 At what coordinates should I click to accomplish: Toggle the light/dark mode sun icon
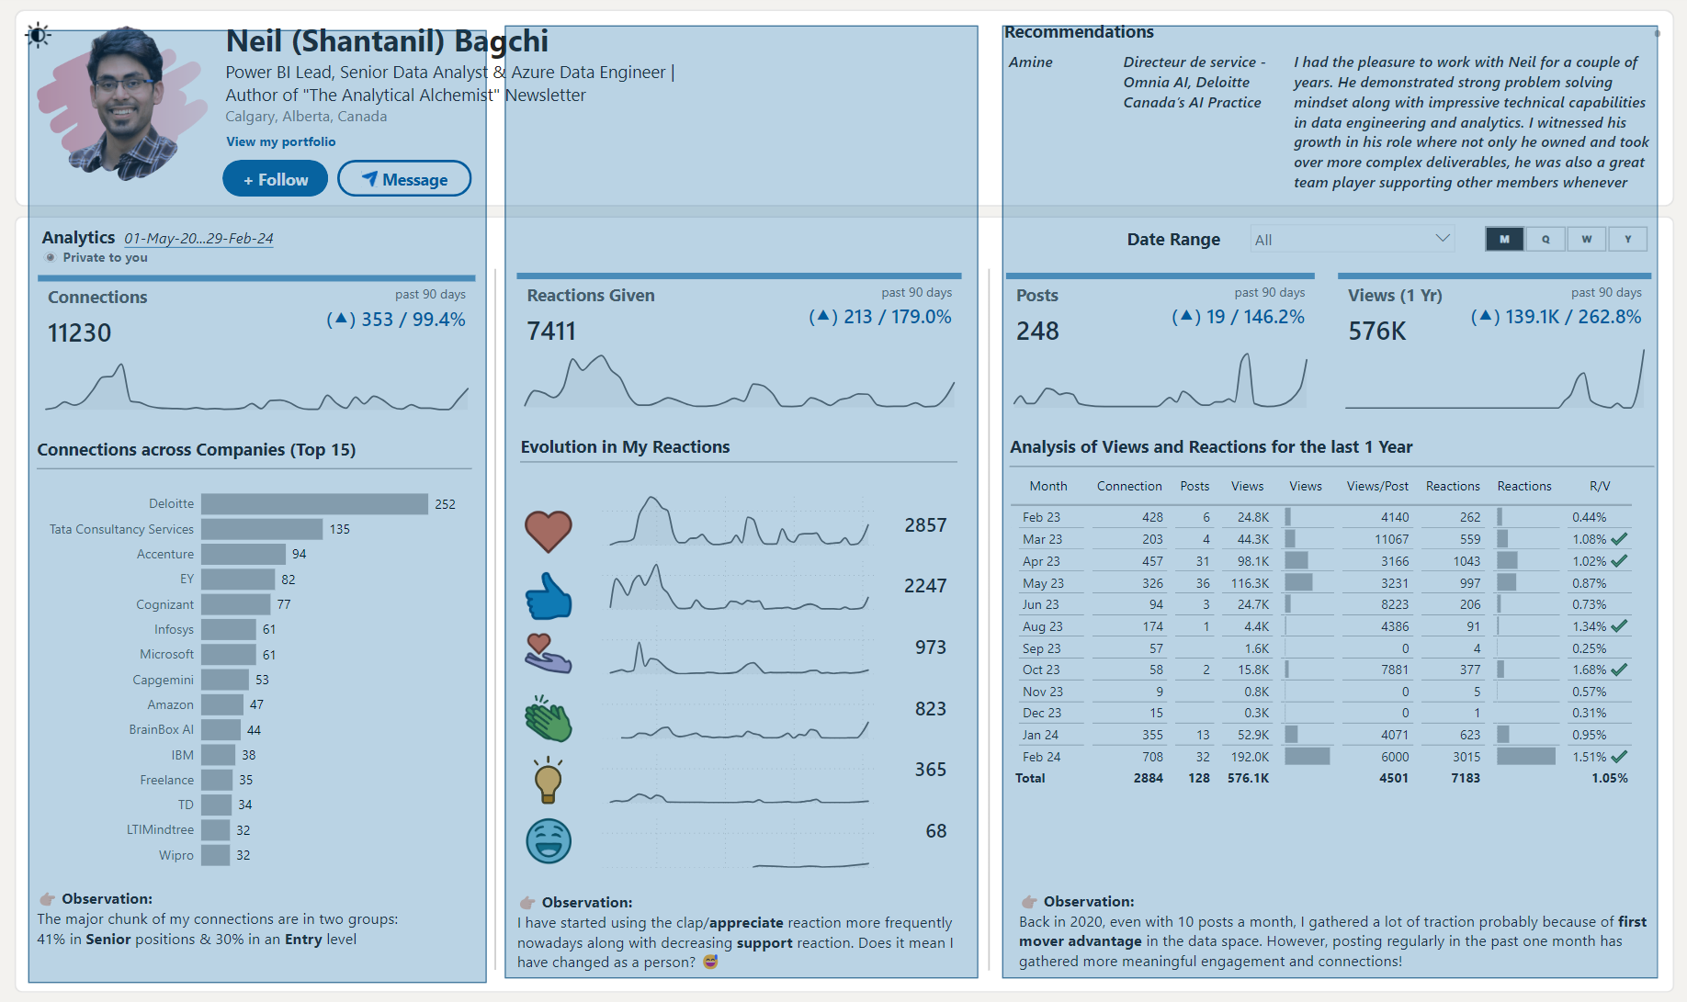(x=39, y=35)
